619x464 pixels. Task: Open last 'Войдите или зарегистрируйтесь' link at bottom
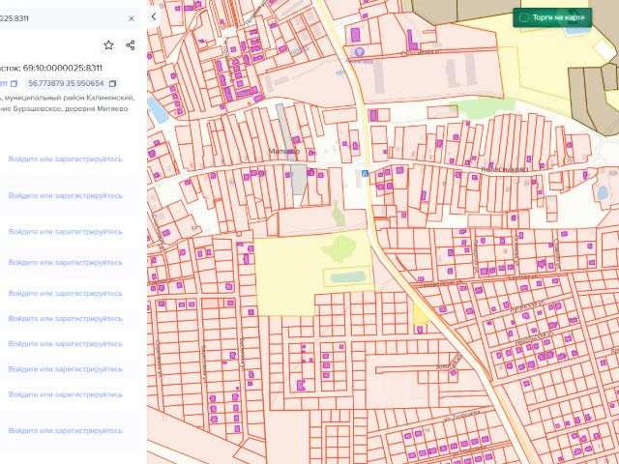pyautogui.click(x=66, y=431)
